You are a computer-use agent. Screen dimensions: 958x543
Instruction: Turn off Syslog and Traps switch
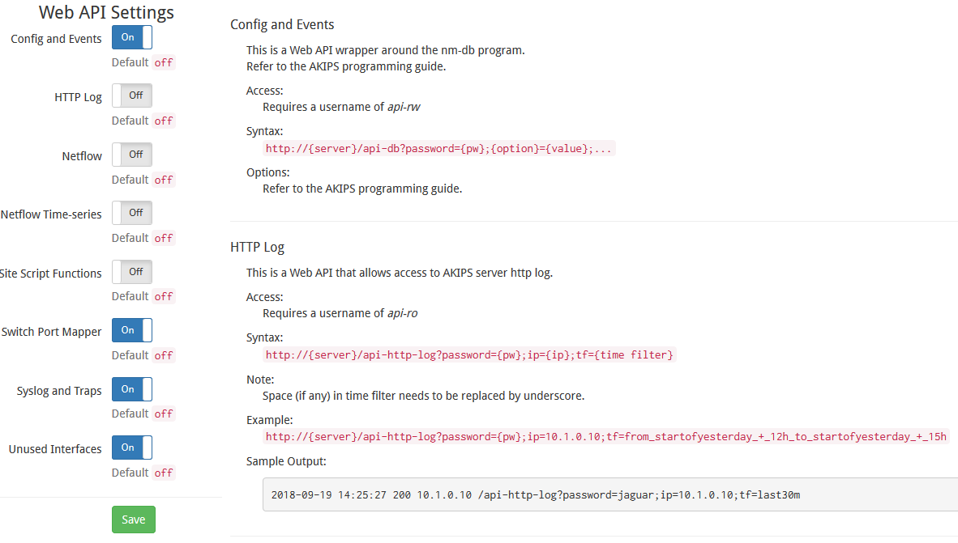click(132, 389)
